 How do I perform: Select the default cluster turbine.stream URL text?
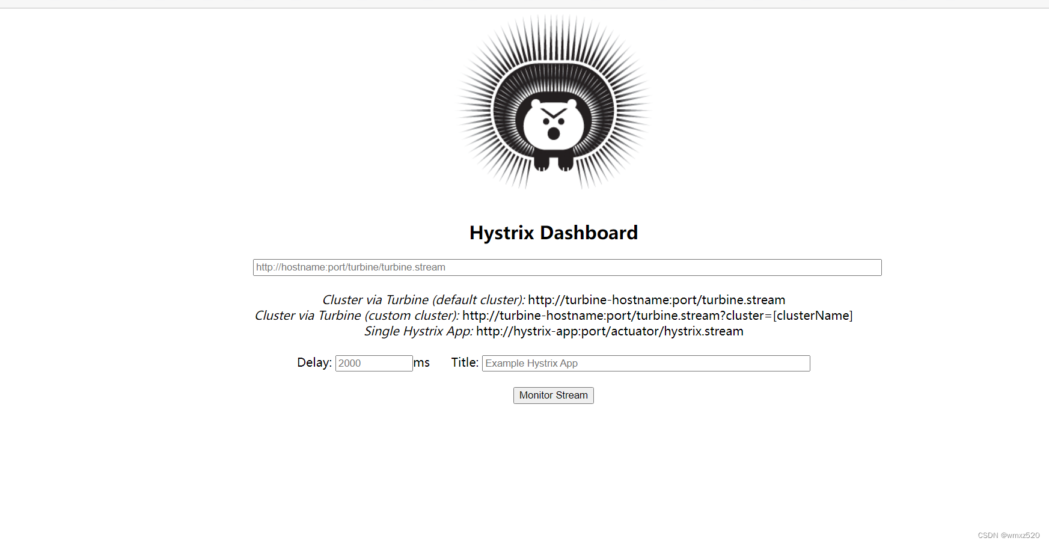656,300
